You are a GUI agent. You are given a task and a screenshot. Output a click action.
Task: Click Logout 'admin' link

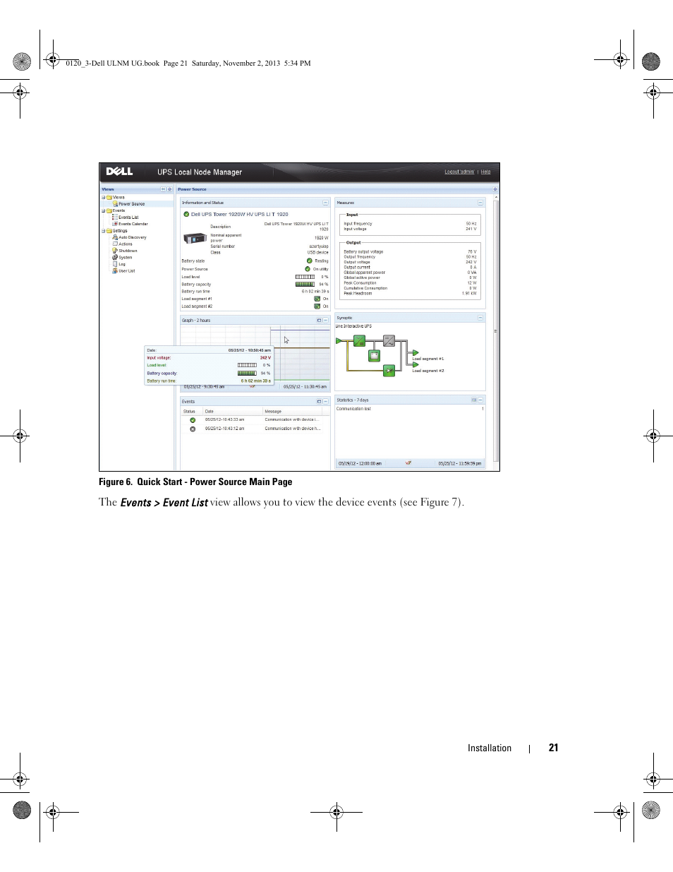point(459,172)
